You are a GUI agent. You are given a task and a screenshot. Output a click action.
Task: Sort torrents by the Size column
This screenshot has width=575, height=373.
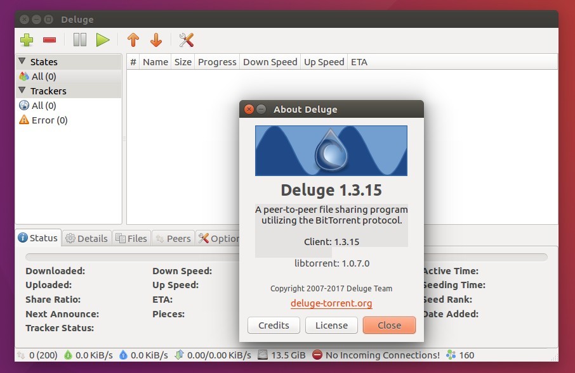tap(183, 62)
